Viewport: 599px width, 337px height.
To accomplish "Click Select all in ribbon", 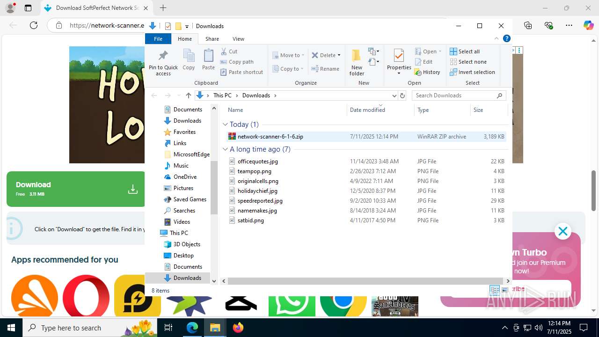I will [x=465, y=51].
